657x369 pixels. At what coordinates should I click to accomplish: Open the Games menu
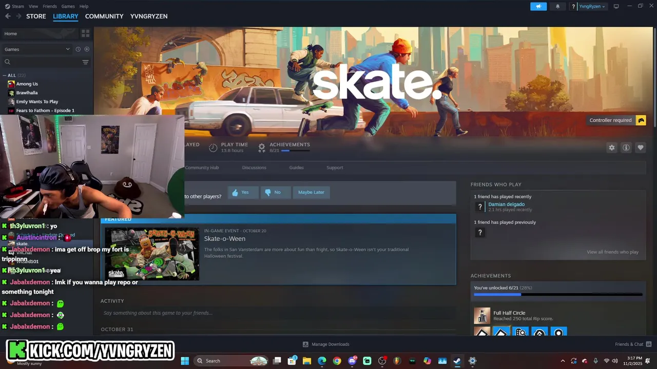[68, 6]
